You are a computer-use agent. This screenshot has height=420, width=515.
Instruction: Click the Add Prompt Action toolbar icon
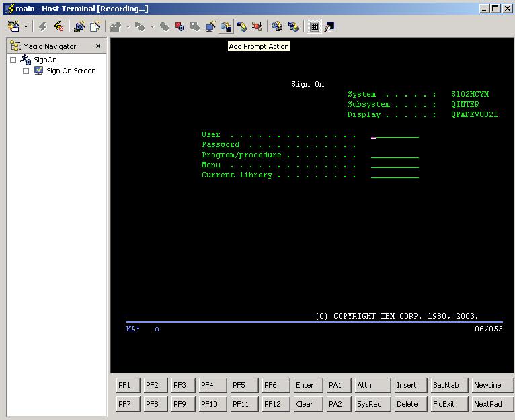226,26
